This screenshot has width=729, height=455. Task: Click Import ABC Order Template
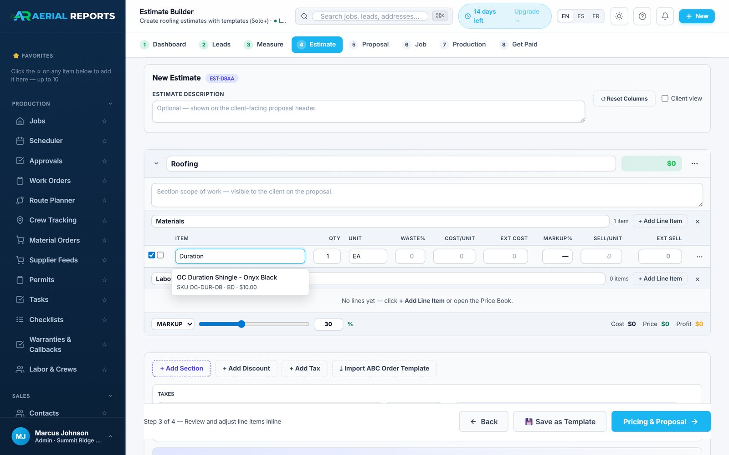[x=384, y=369]
